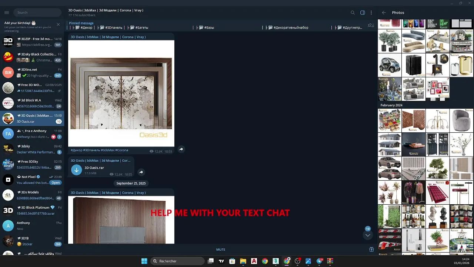The height and width of the screenshot is (267, 474).
Task: Open the Oasis3d decor panel image
Action: [121, 93]
